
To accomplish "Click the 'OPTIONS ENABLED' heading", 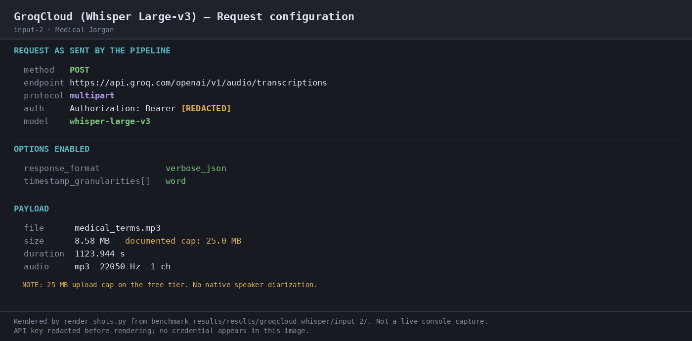I will click(51, 149).
